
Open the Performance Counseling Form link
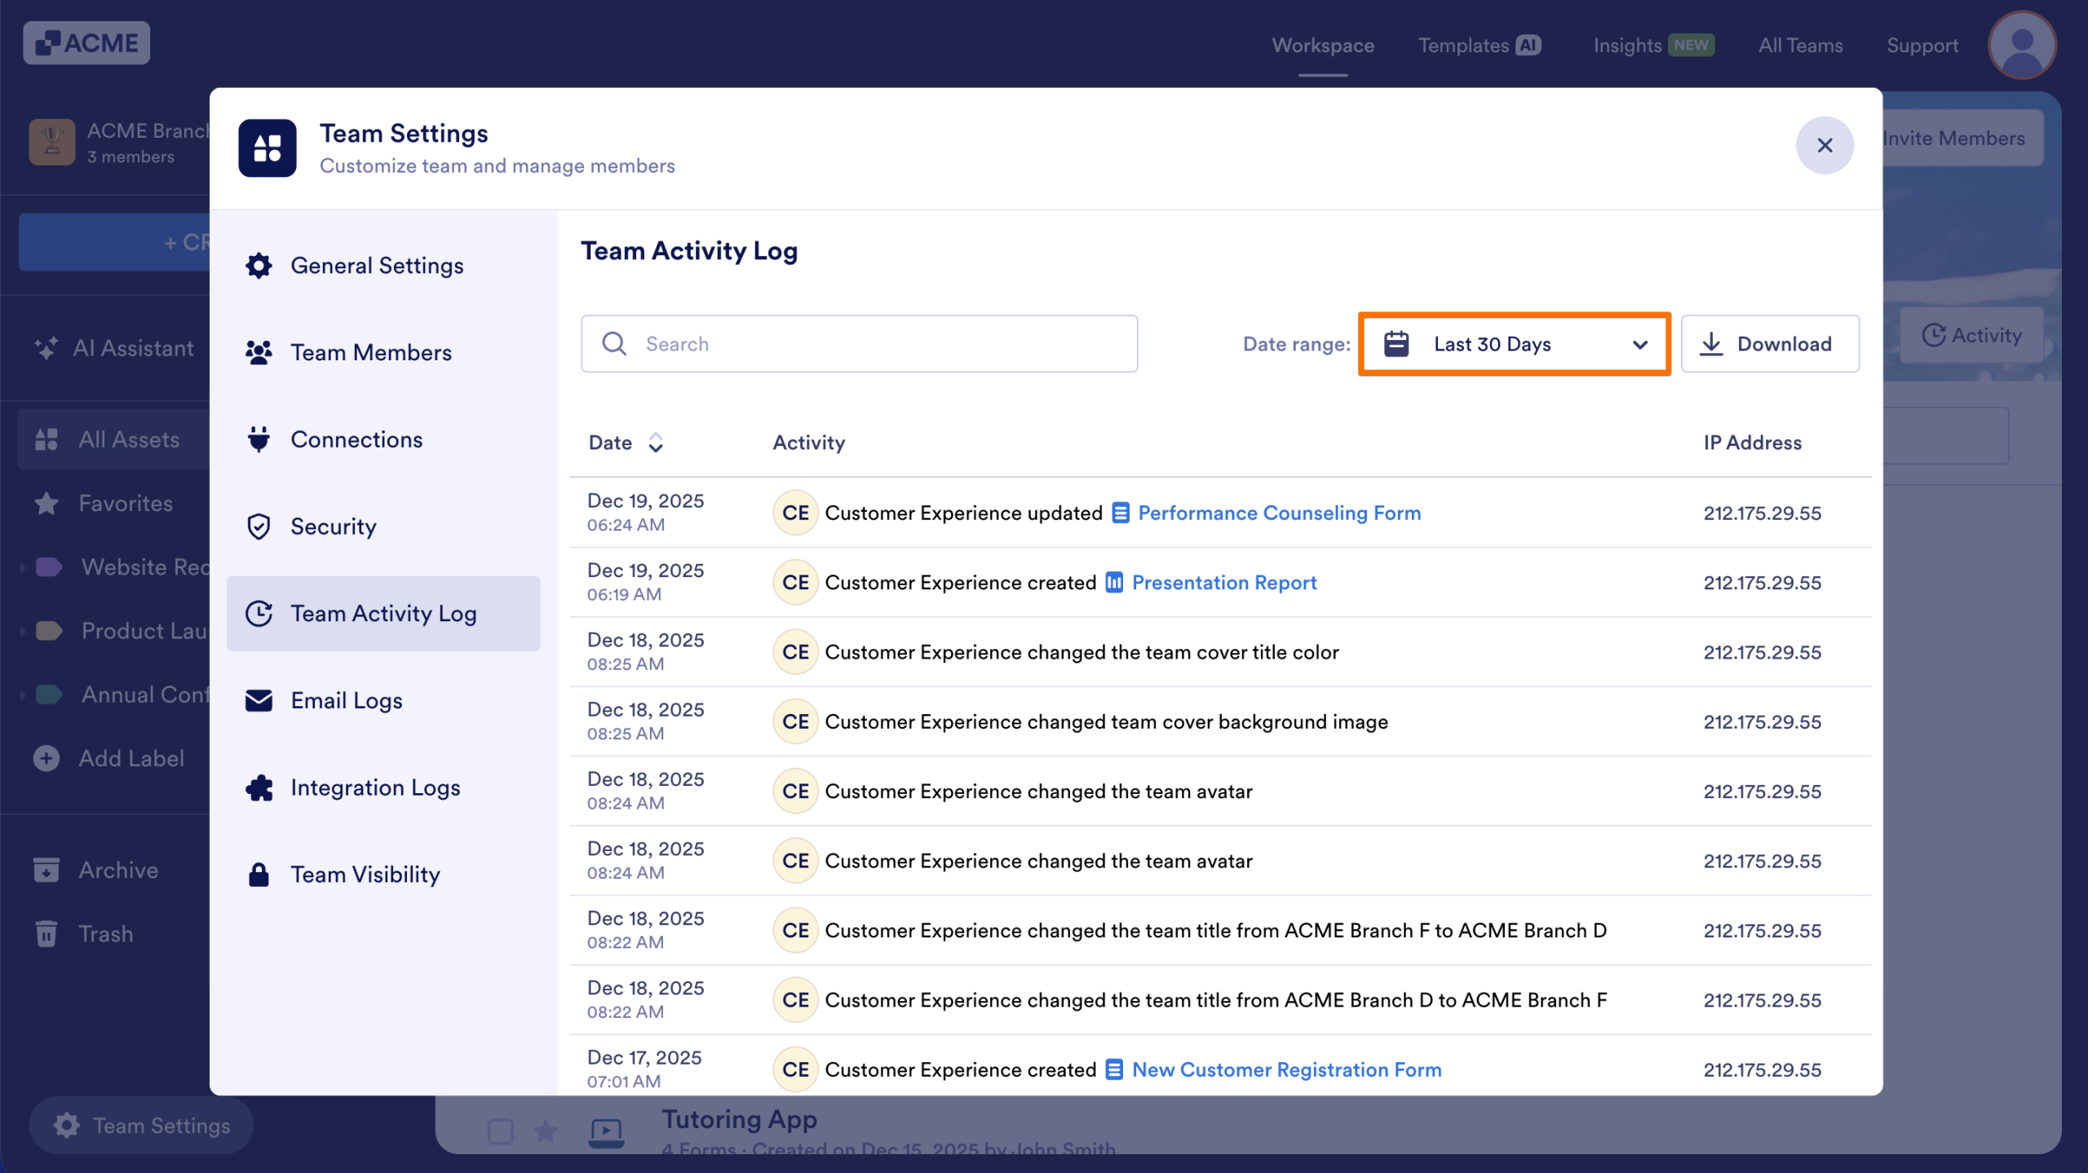pyautogui.click(x=1278, y=513)
